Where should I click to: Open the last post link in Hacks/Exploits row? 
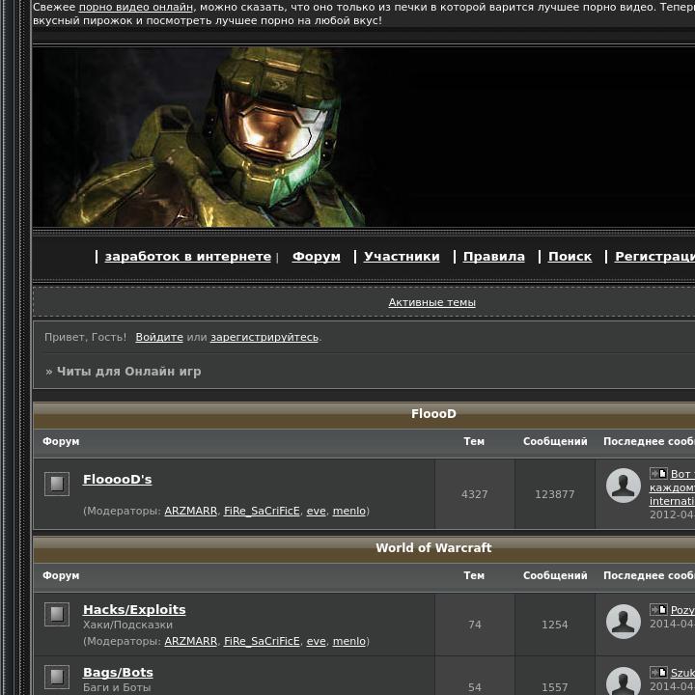682,610
